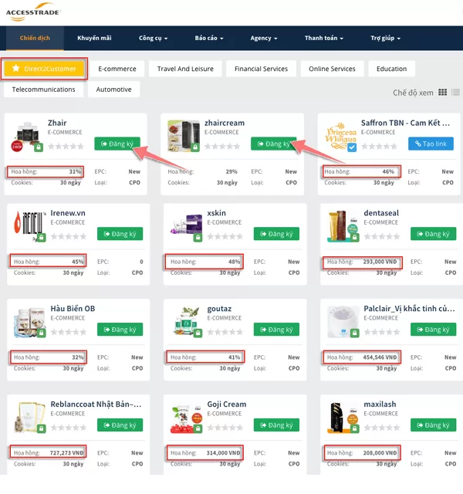Image resolution: width=463 pixels, height=494 pixels.
Task: Click the 727,273 VND commission value
Action: (67, 453)
